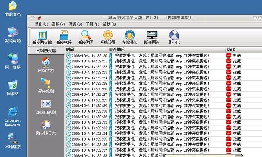Click the 最小化 shield icon
The width and height of the screenshot is (262, 157).
point(174,35)
